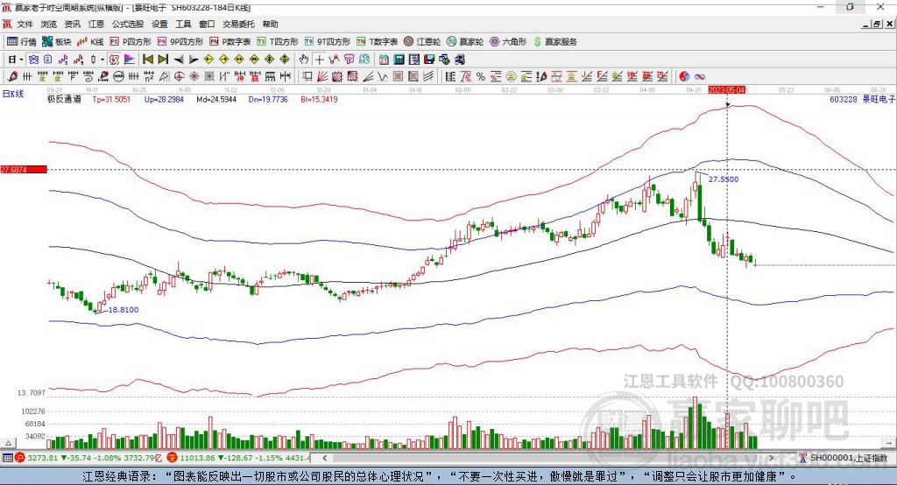897x485 pixels.
Task: Click the 极反通道 indicator name
Action: pos(64,99)
